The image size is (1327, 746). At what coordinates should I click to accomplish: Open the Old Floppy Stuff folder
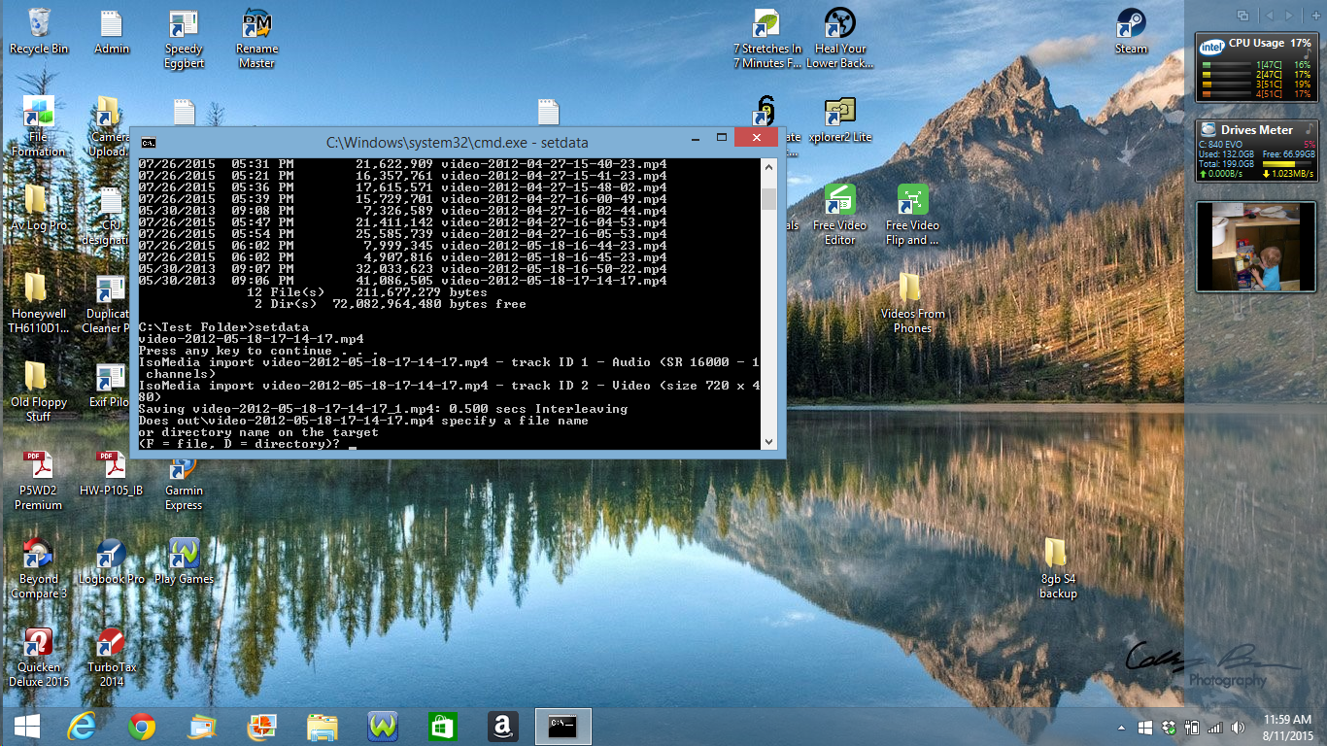click(x=38, y=391)
